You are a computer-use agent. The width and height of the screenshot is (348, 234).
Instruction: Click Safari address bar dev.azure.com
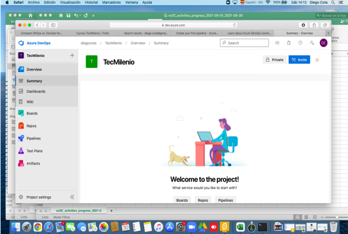[x=173, y=25]
